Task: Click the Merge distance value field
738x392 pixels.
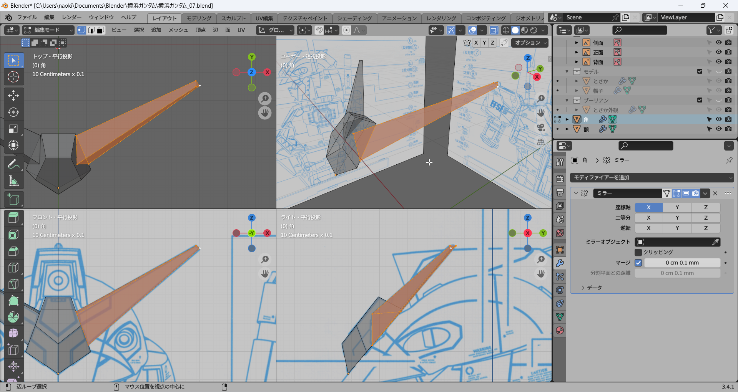Action: (x=682, y=263)
